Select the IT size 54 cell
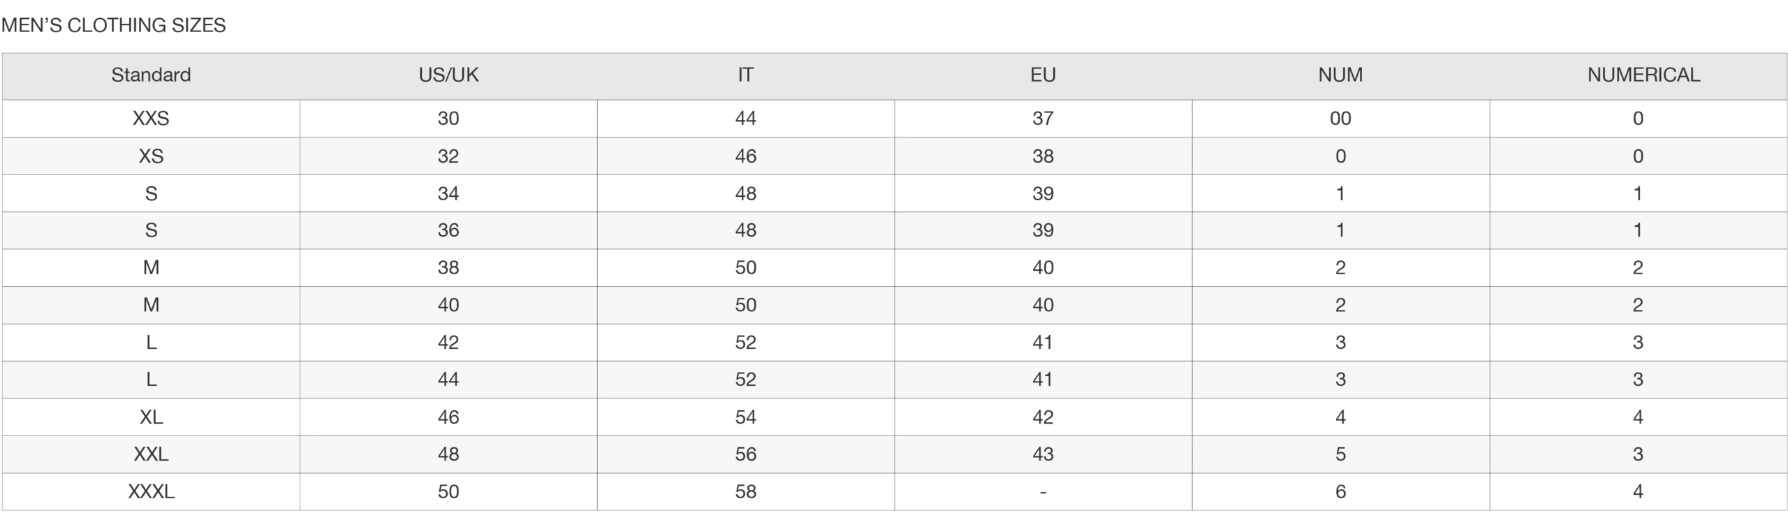This screenshot has width=1788, height=515. pos(745,417)
